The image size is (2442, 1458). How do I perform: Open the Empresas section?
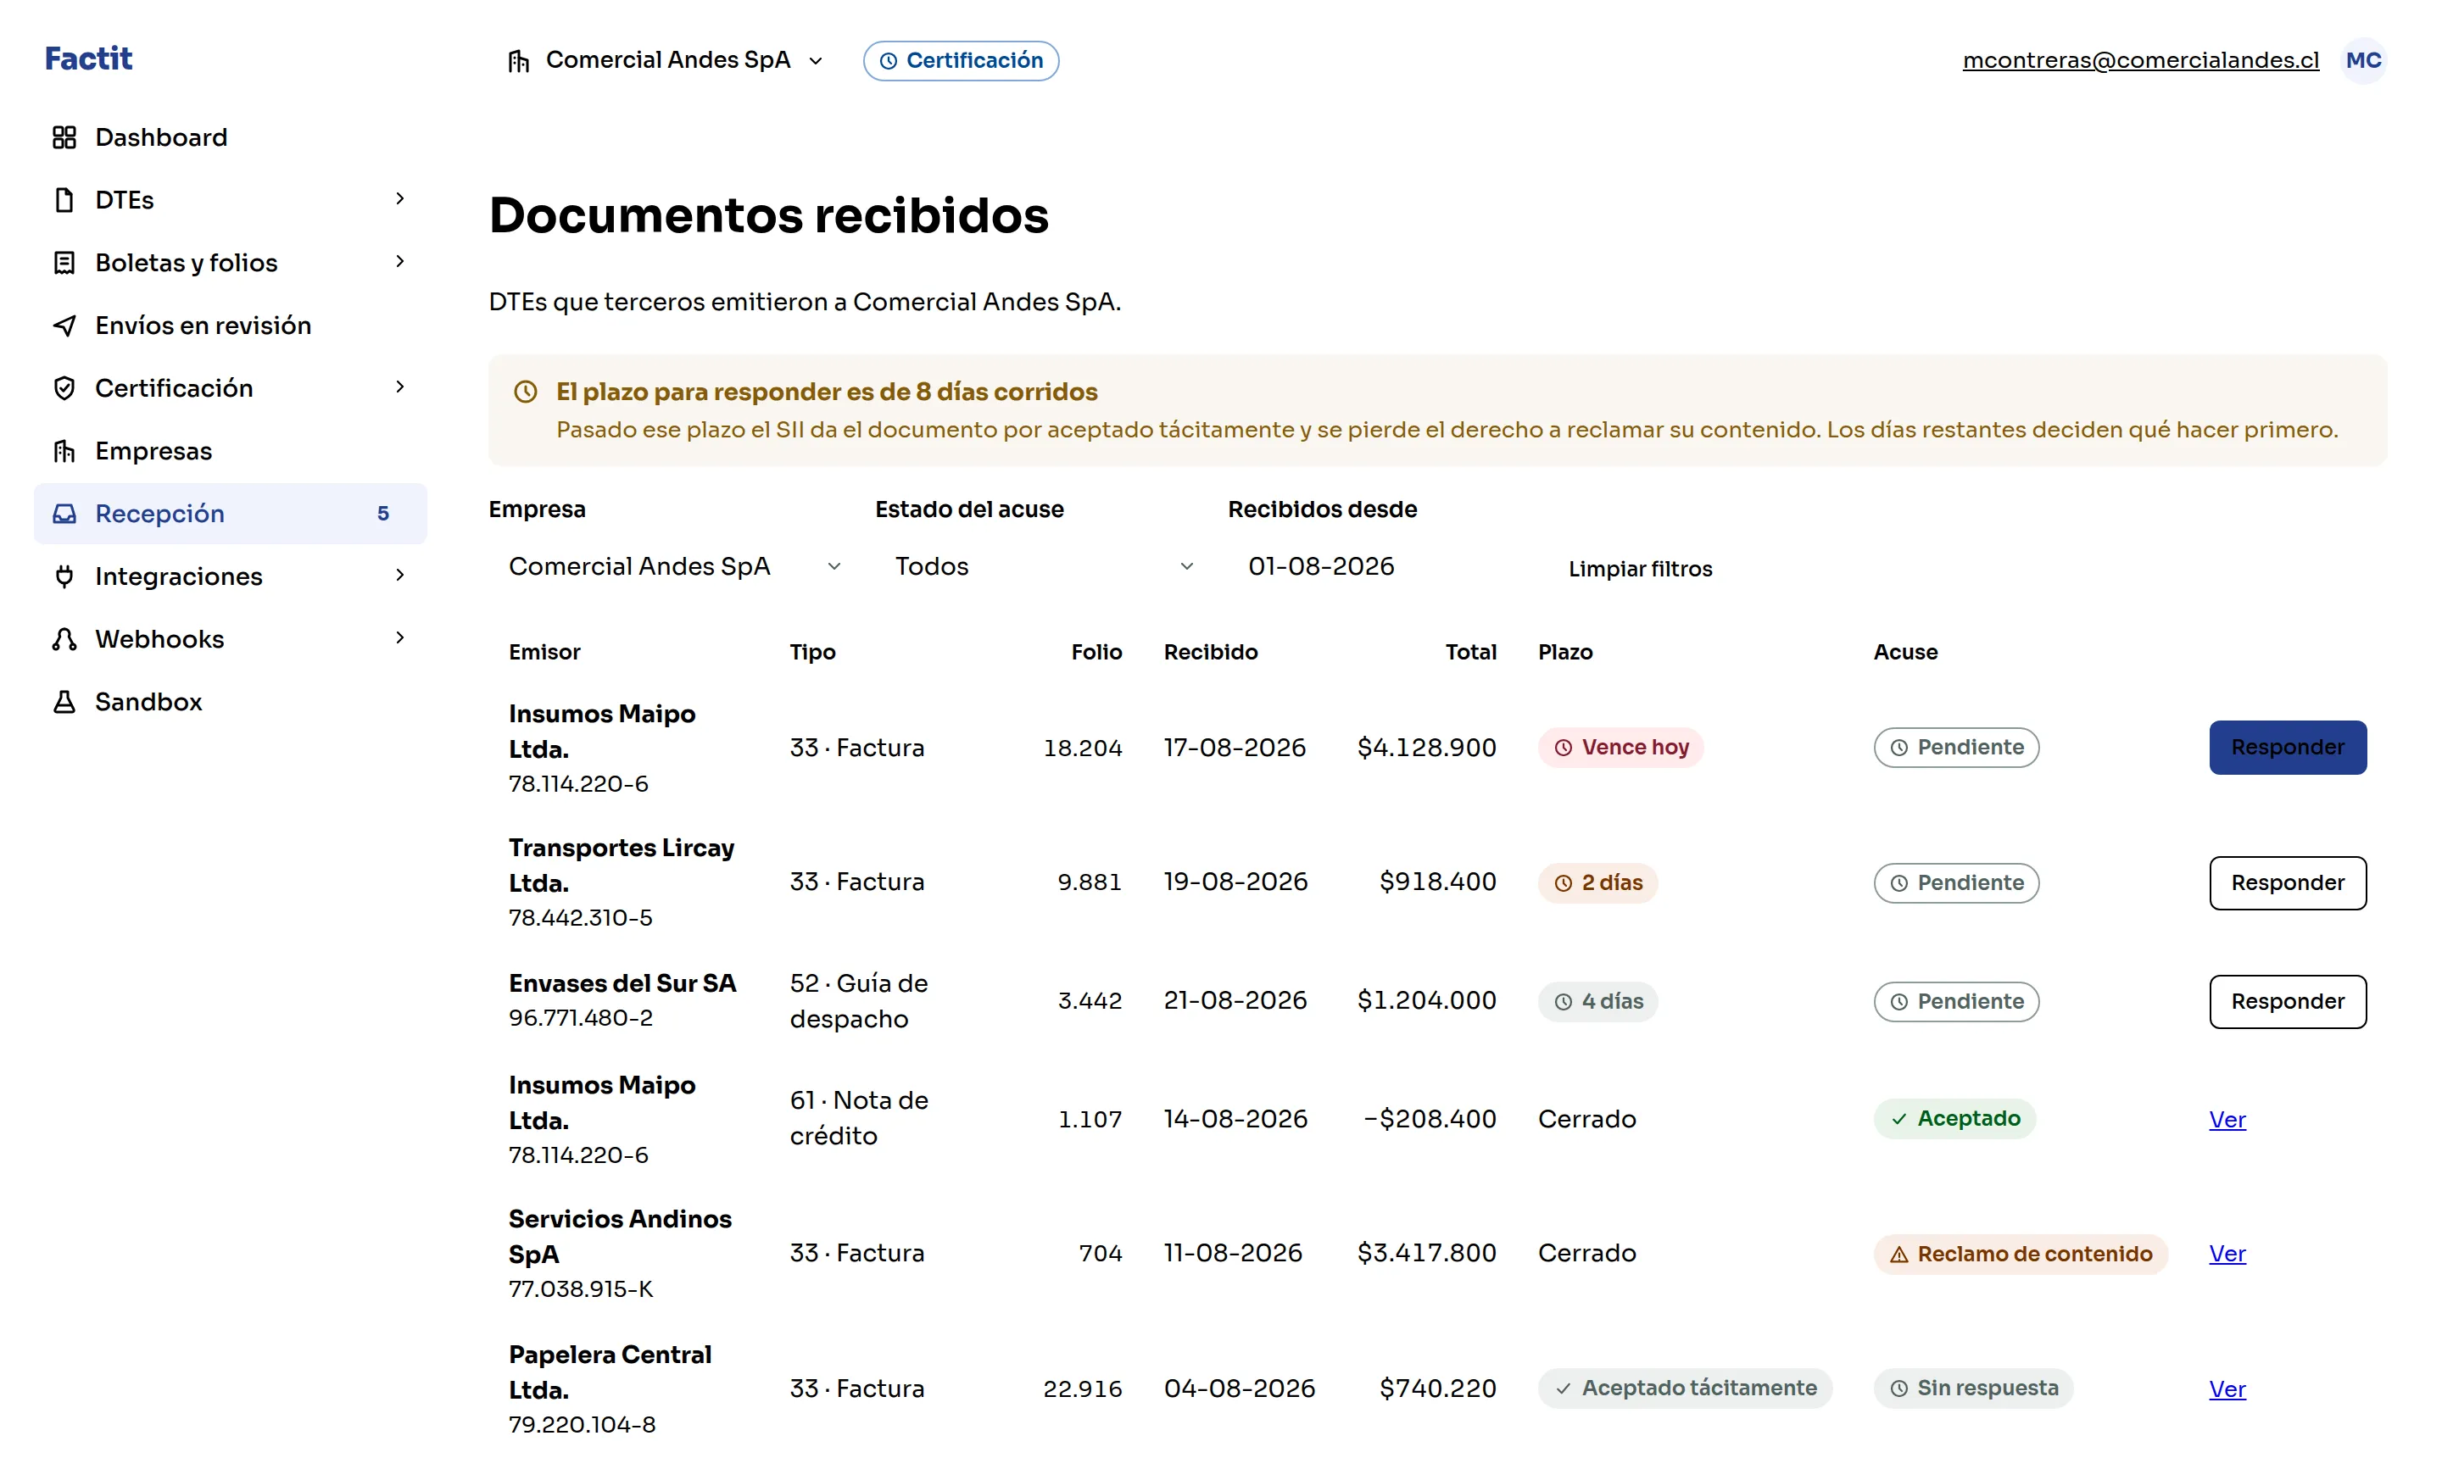pyautogui.click(x=230, y=451)
